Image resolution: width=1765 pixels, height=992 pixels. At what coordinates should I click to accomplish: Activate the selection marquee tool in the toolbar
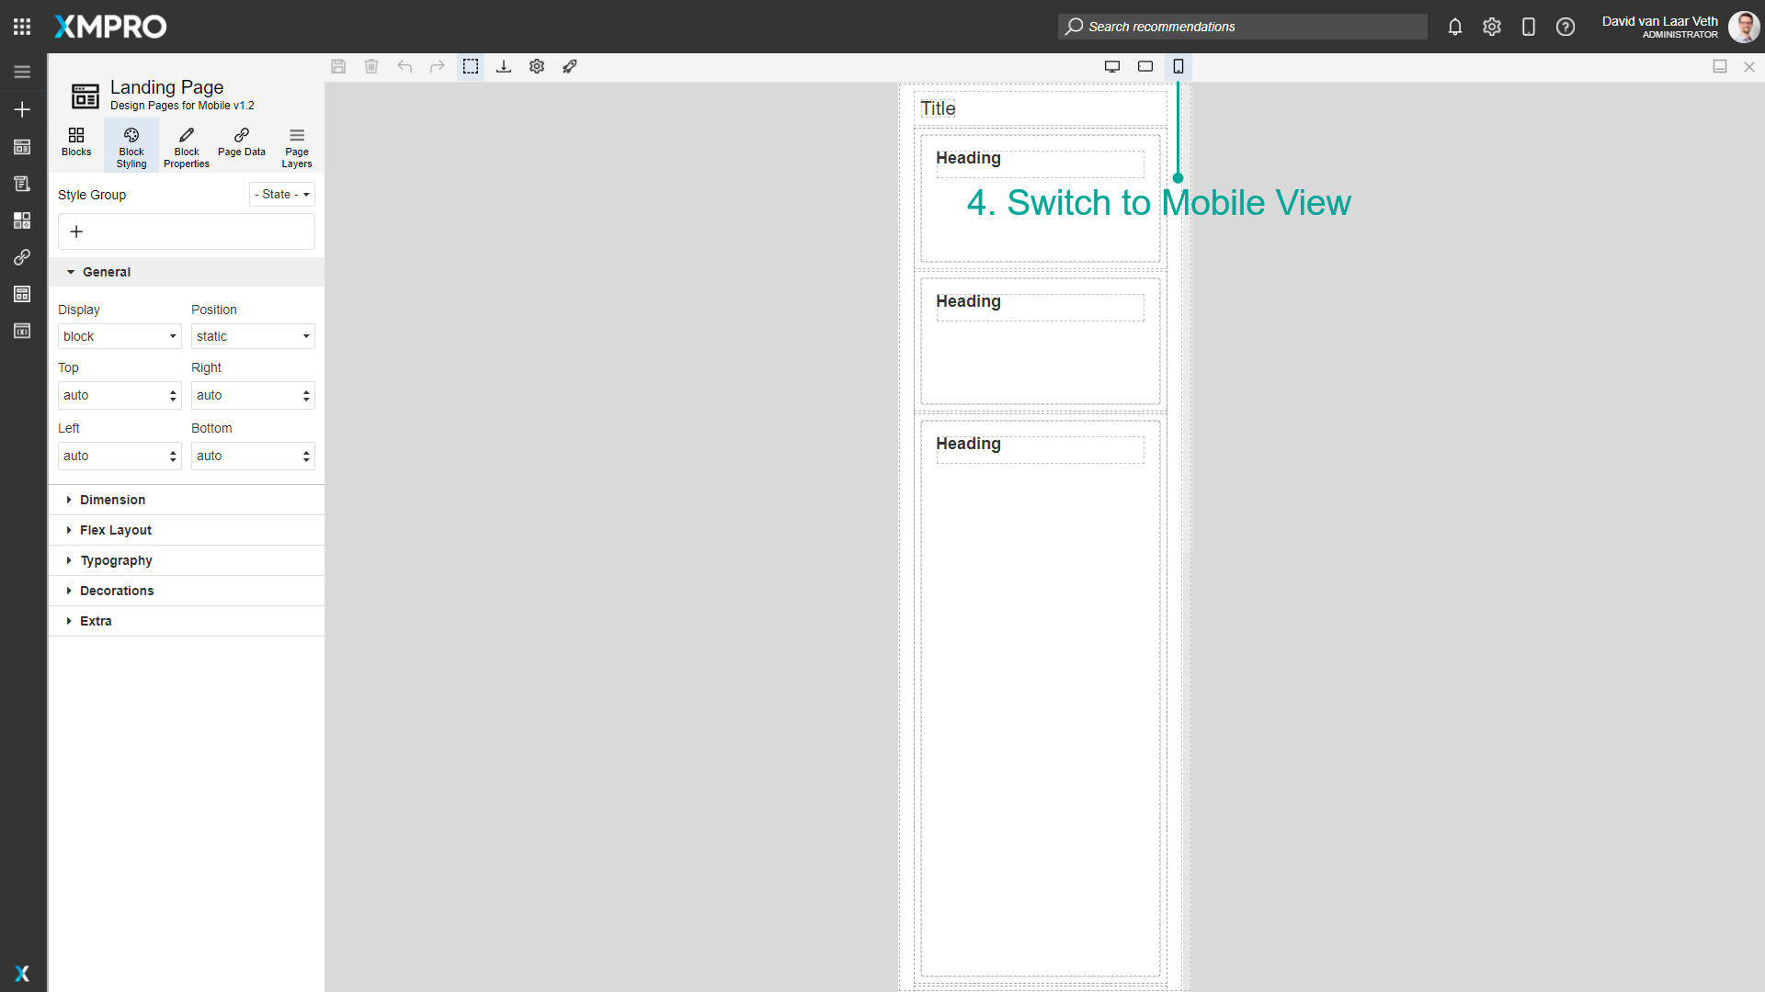coord(471,66)
